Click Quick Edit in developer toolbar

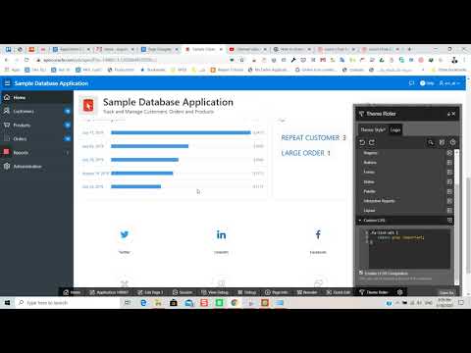[x=339, y=292]
